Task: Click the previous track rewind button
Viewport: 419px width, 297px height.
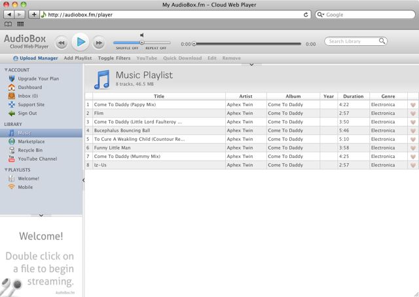Action: coord(62,43)
